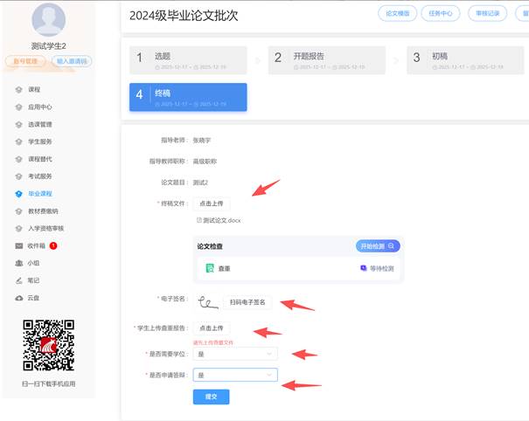Open 云盘 cloud icon in sidebar

click(18, 298)
